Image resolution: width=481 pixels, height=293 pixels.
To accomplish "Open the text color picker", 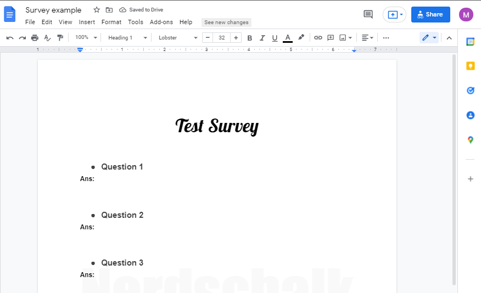I will [x=288, y=38].
